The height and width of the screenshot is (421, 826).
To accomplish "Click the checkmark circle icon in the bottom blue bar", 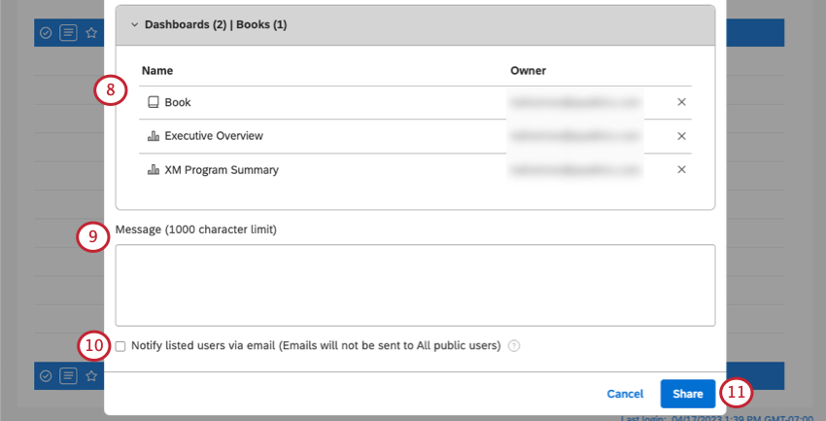I will (46, 375).
